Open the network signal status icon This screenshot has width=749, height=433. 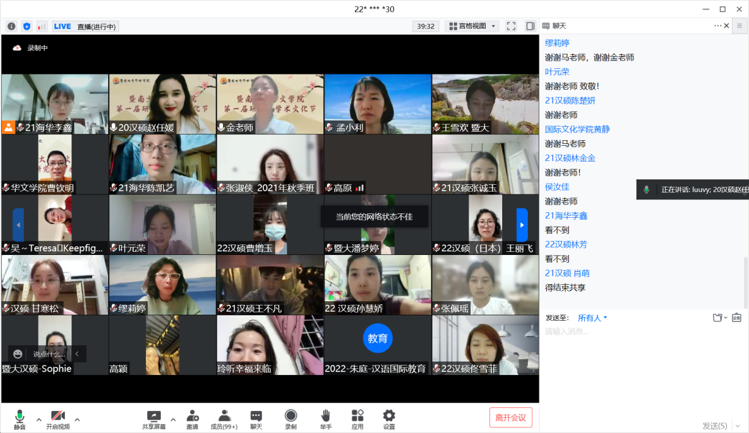(x=42, y=26)
